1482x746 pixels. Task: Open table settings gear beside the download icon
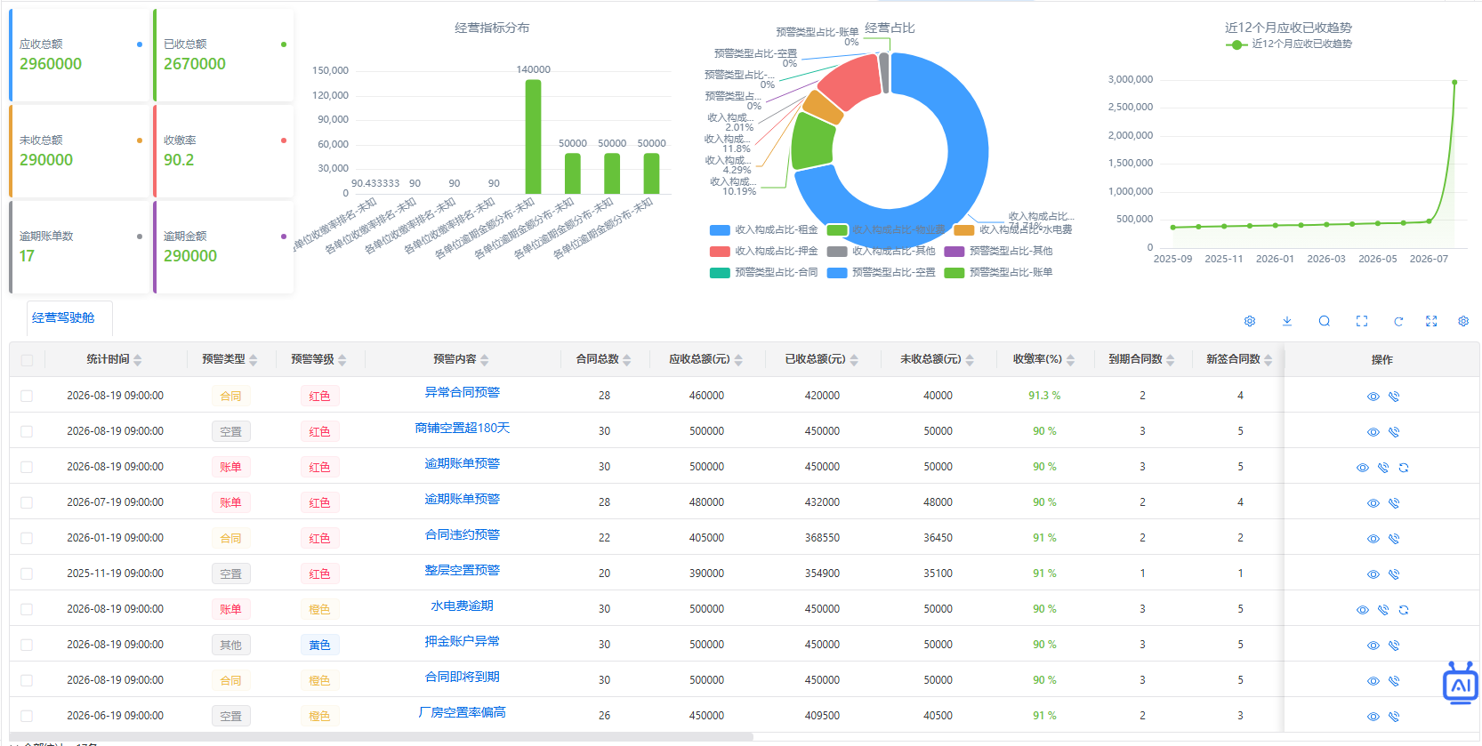point(1250,321)
